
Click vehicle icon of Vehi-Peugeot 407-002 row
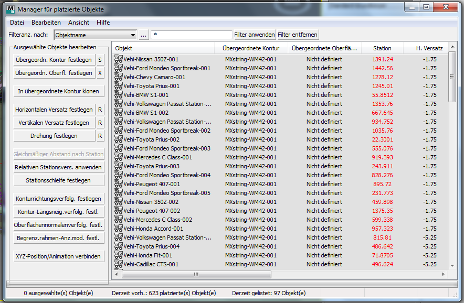(119, 210)
